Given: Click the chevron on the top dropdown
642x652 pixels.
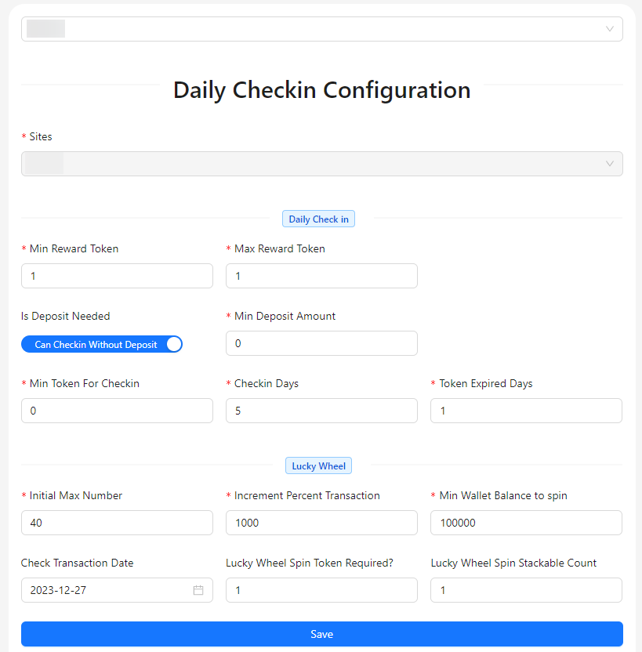Looking at the screenshot, I should pos(610,29).
